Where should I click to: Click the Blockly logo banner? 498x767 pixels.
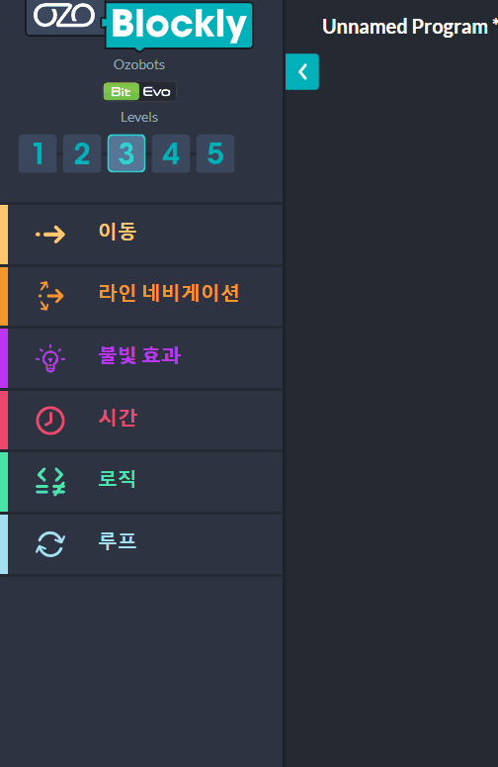click(179, 25)
